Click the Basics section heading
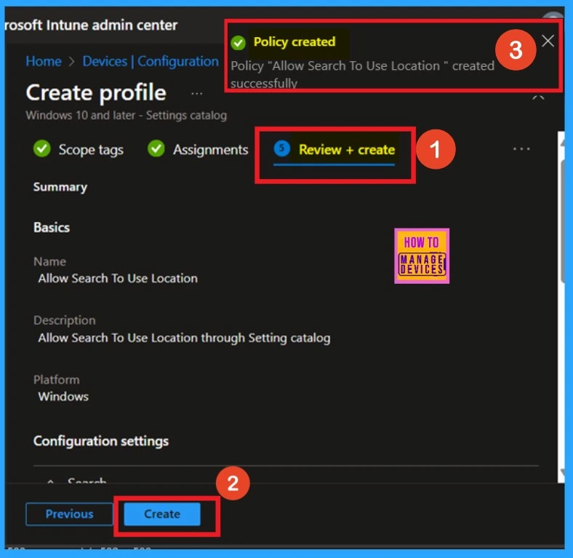 click(x=52, y=228)
